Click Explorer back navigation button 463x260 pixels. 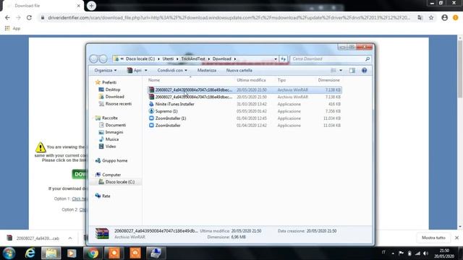[93, 59]
